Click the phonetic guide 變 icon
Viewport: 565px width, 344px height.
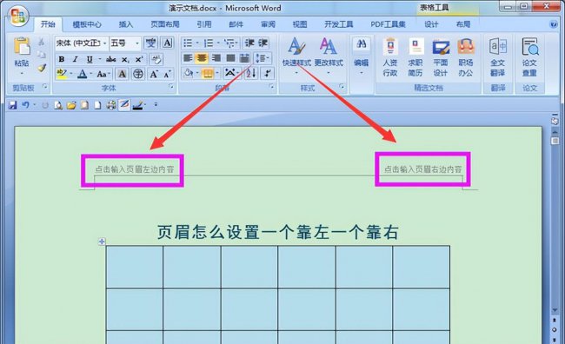tap(150, 43)
